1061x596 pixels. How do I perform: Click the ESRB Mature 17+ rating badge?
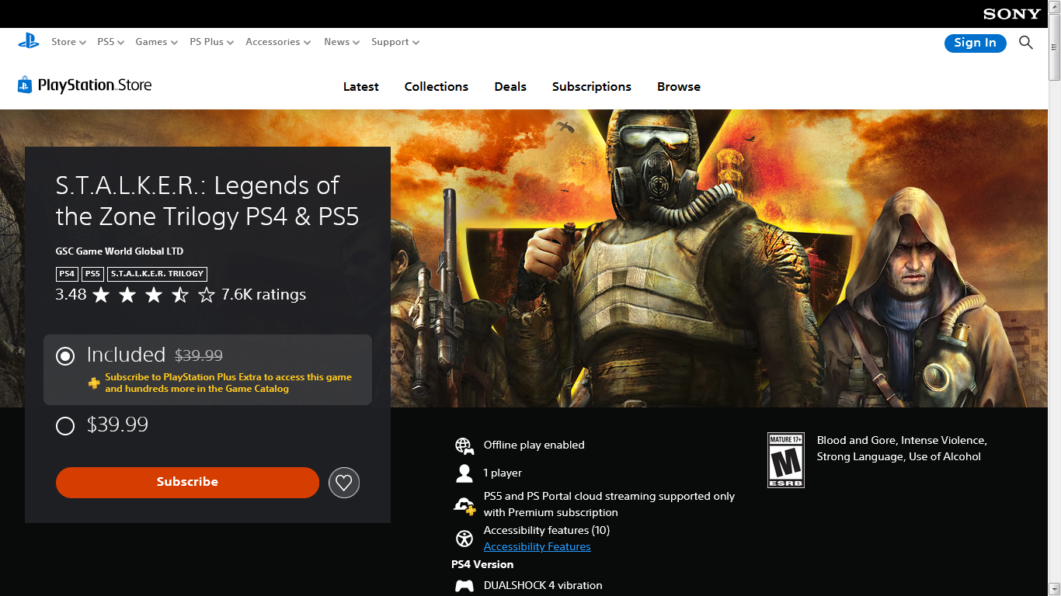[x=786, y=460]
